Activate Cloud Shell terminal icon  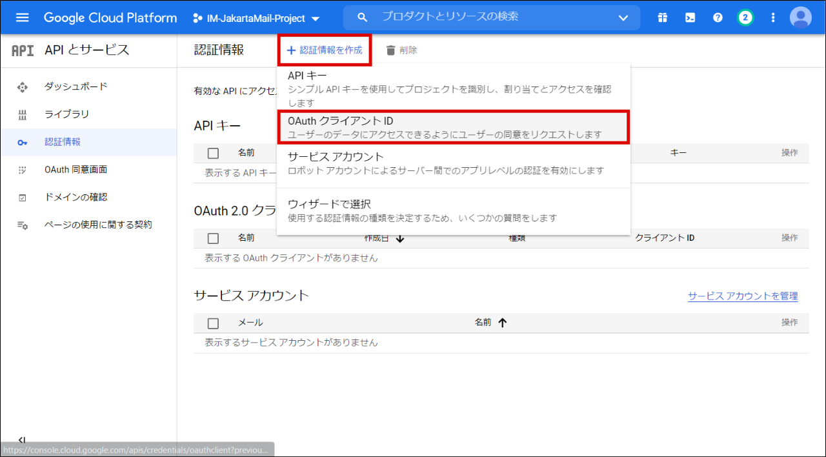pos(690,18)
